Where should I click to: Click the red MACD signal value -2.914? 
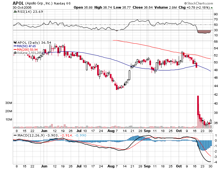[x=66, y=135]
